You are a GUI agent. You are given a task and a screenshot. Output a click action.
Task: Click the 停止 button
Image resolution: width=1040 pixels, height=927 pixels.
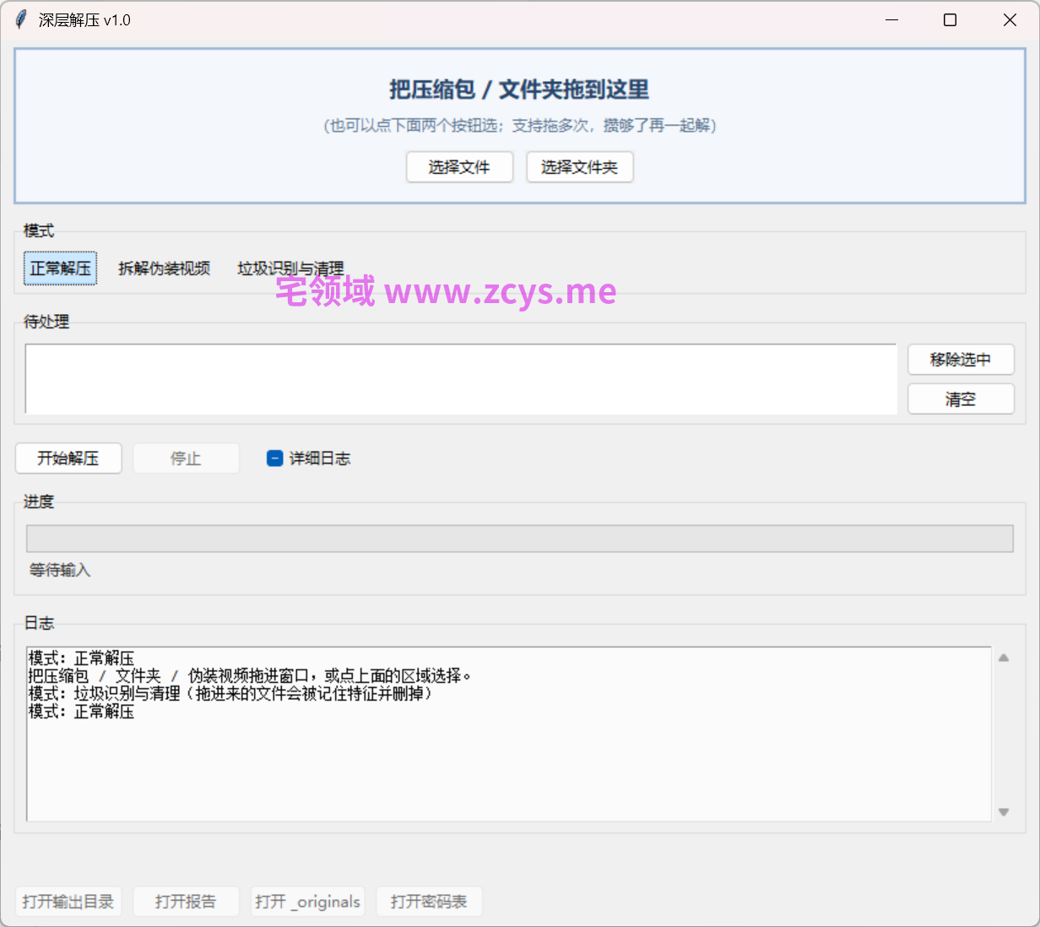tap(186, 458)
